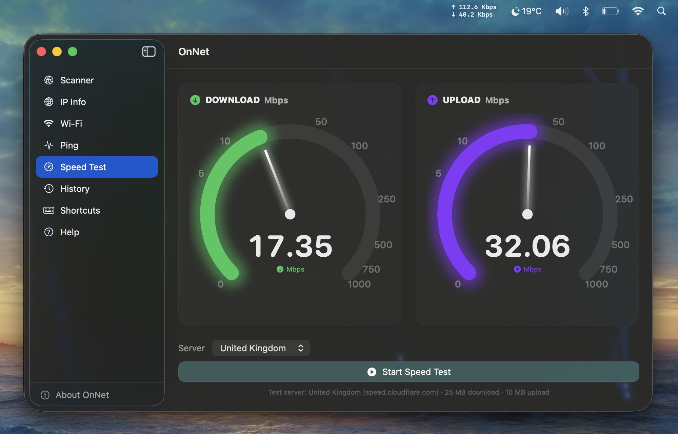
Task: Zoom the OnNet window with the green button
Action: click(73, 52)
